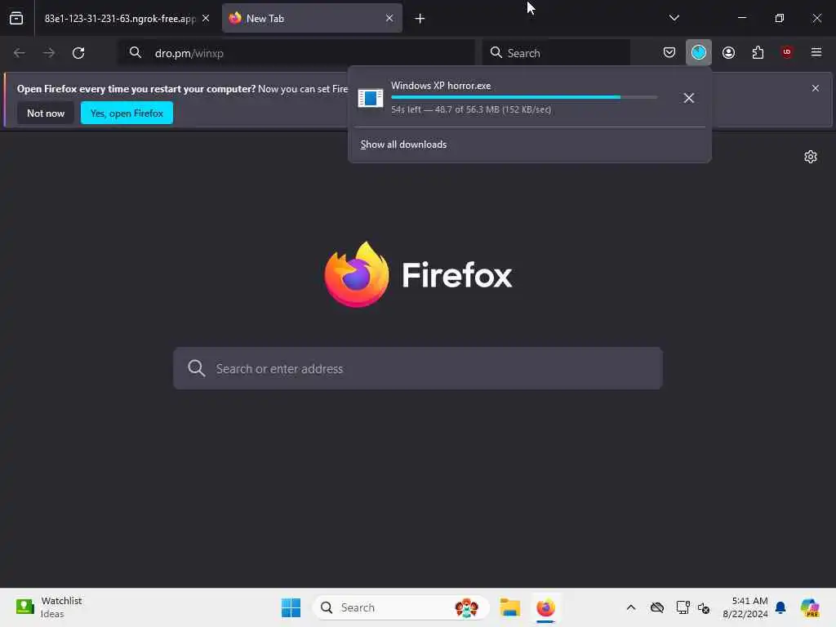The image size is (836, 627).
Task: Open the Firefox application hamburger menu
Action: [x=816, y=52]
